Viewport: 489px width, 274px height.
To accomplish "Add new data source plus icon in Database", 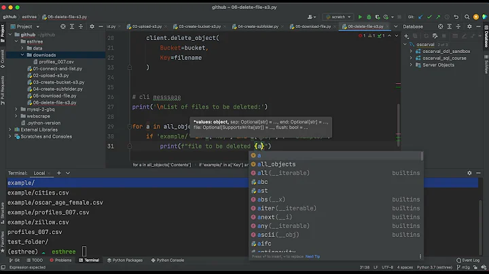I will tap(406, 36).
